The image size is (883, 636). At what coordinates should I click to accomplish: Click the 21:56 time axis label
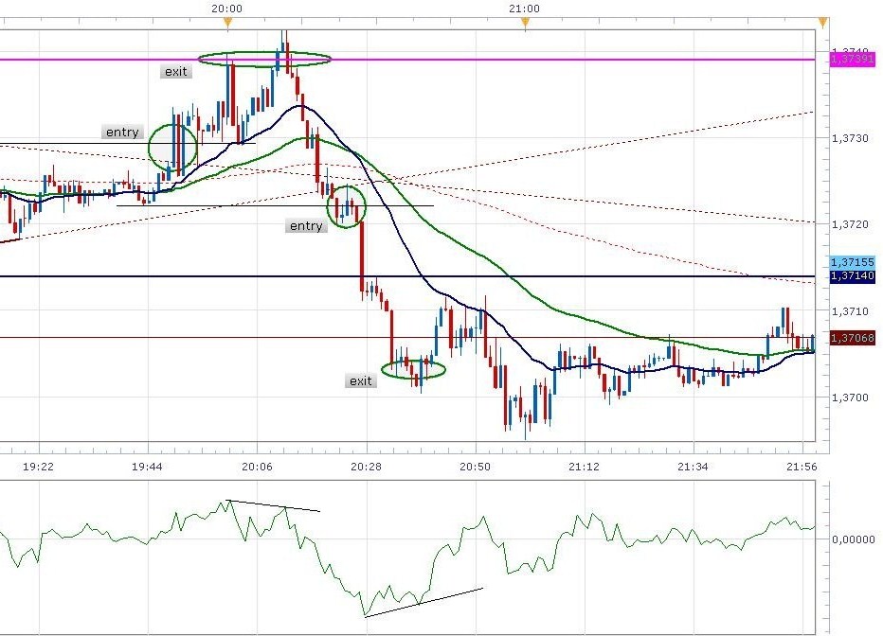(802, 467)
